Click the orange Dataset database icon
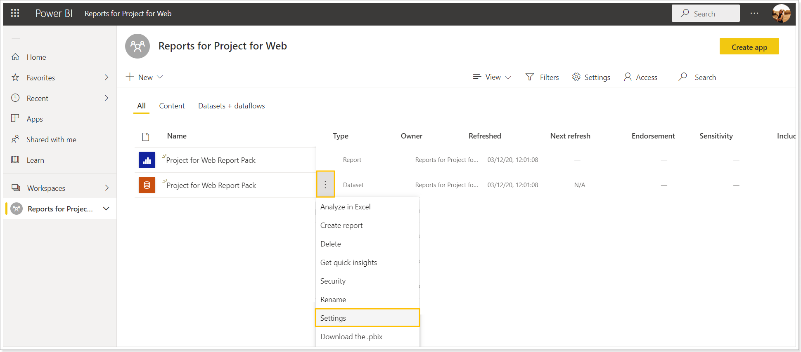Screen dimensions: 801x352 point(147,185)
